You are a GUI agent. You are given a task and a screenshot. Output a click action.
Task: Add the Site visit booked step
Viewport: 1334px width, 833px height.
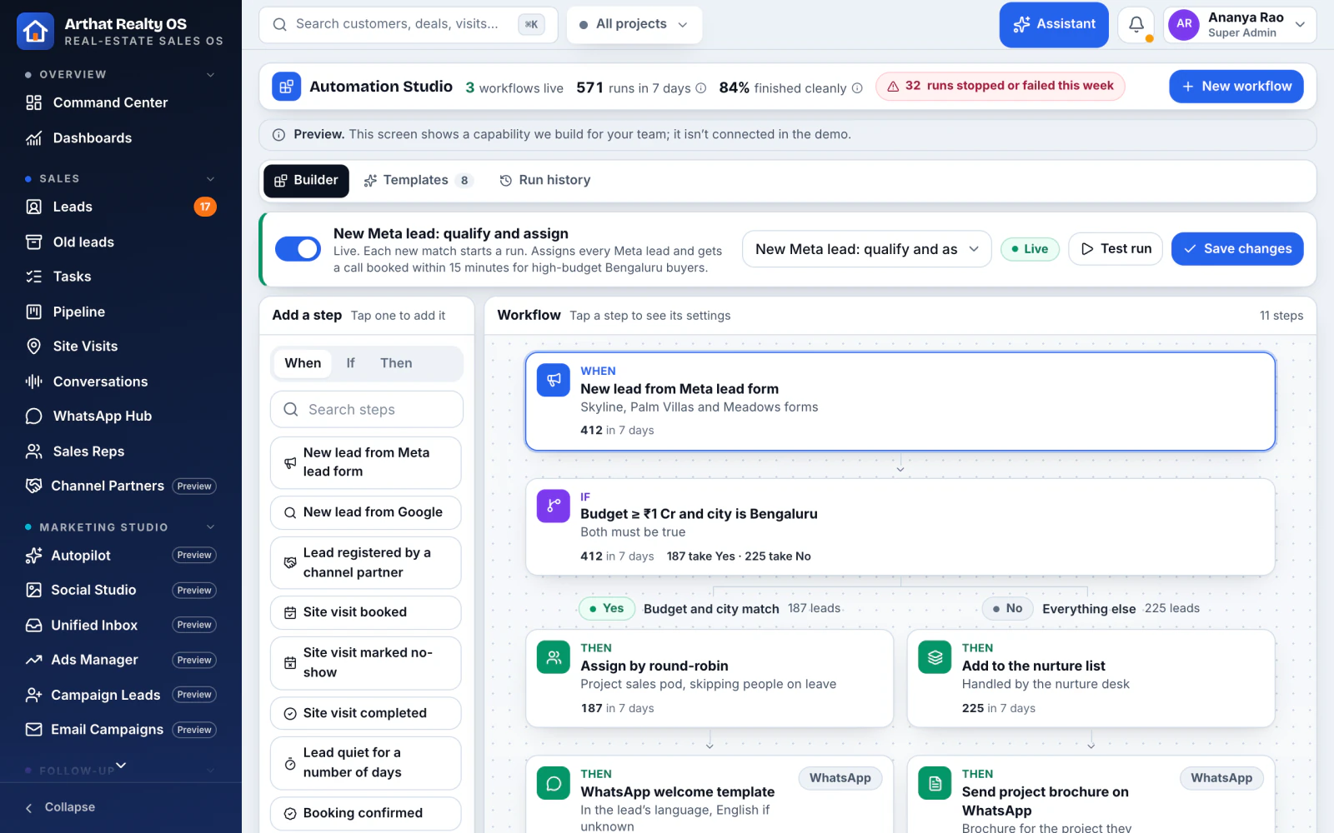(x=366, y=613)
